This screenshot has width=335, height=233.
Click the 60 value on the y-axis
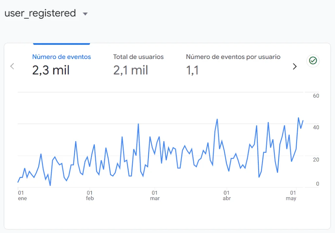pyautogui.click(x=316, y=96)
